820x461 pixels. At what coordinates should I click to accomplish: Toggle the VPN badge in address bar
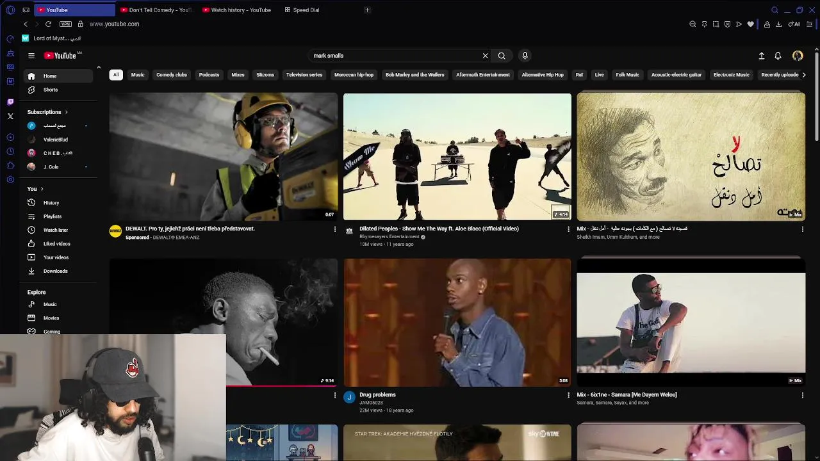[x=65, y=24]
